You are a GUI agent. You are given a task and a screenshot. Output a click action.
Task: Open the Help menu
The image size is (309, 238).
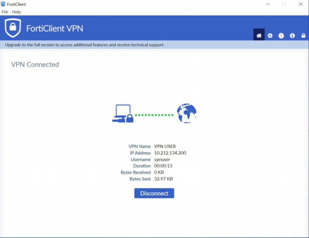(x=16, y=12)
